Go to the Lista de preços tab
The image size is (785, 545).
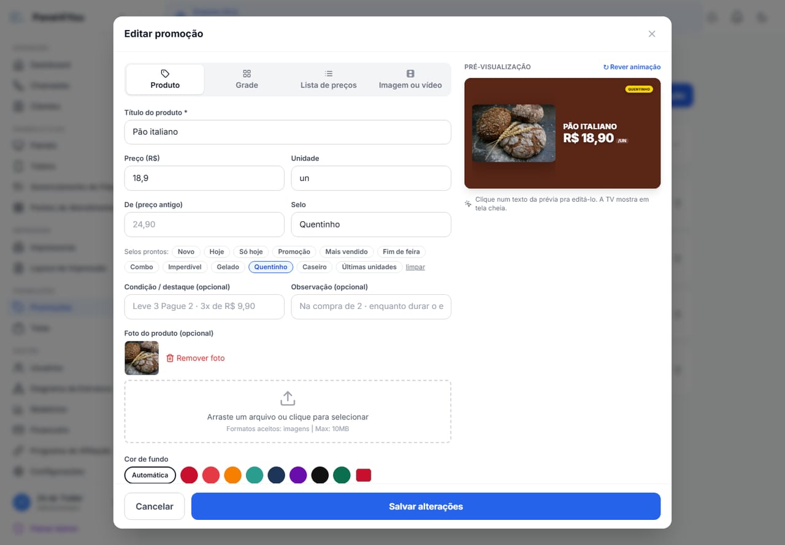click(x=328, y=80)
